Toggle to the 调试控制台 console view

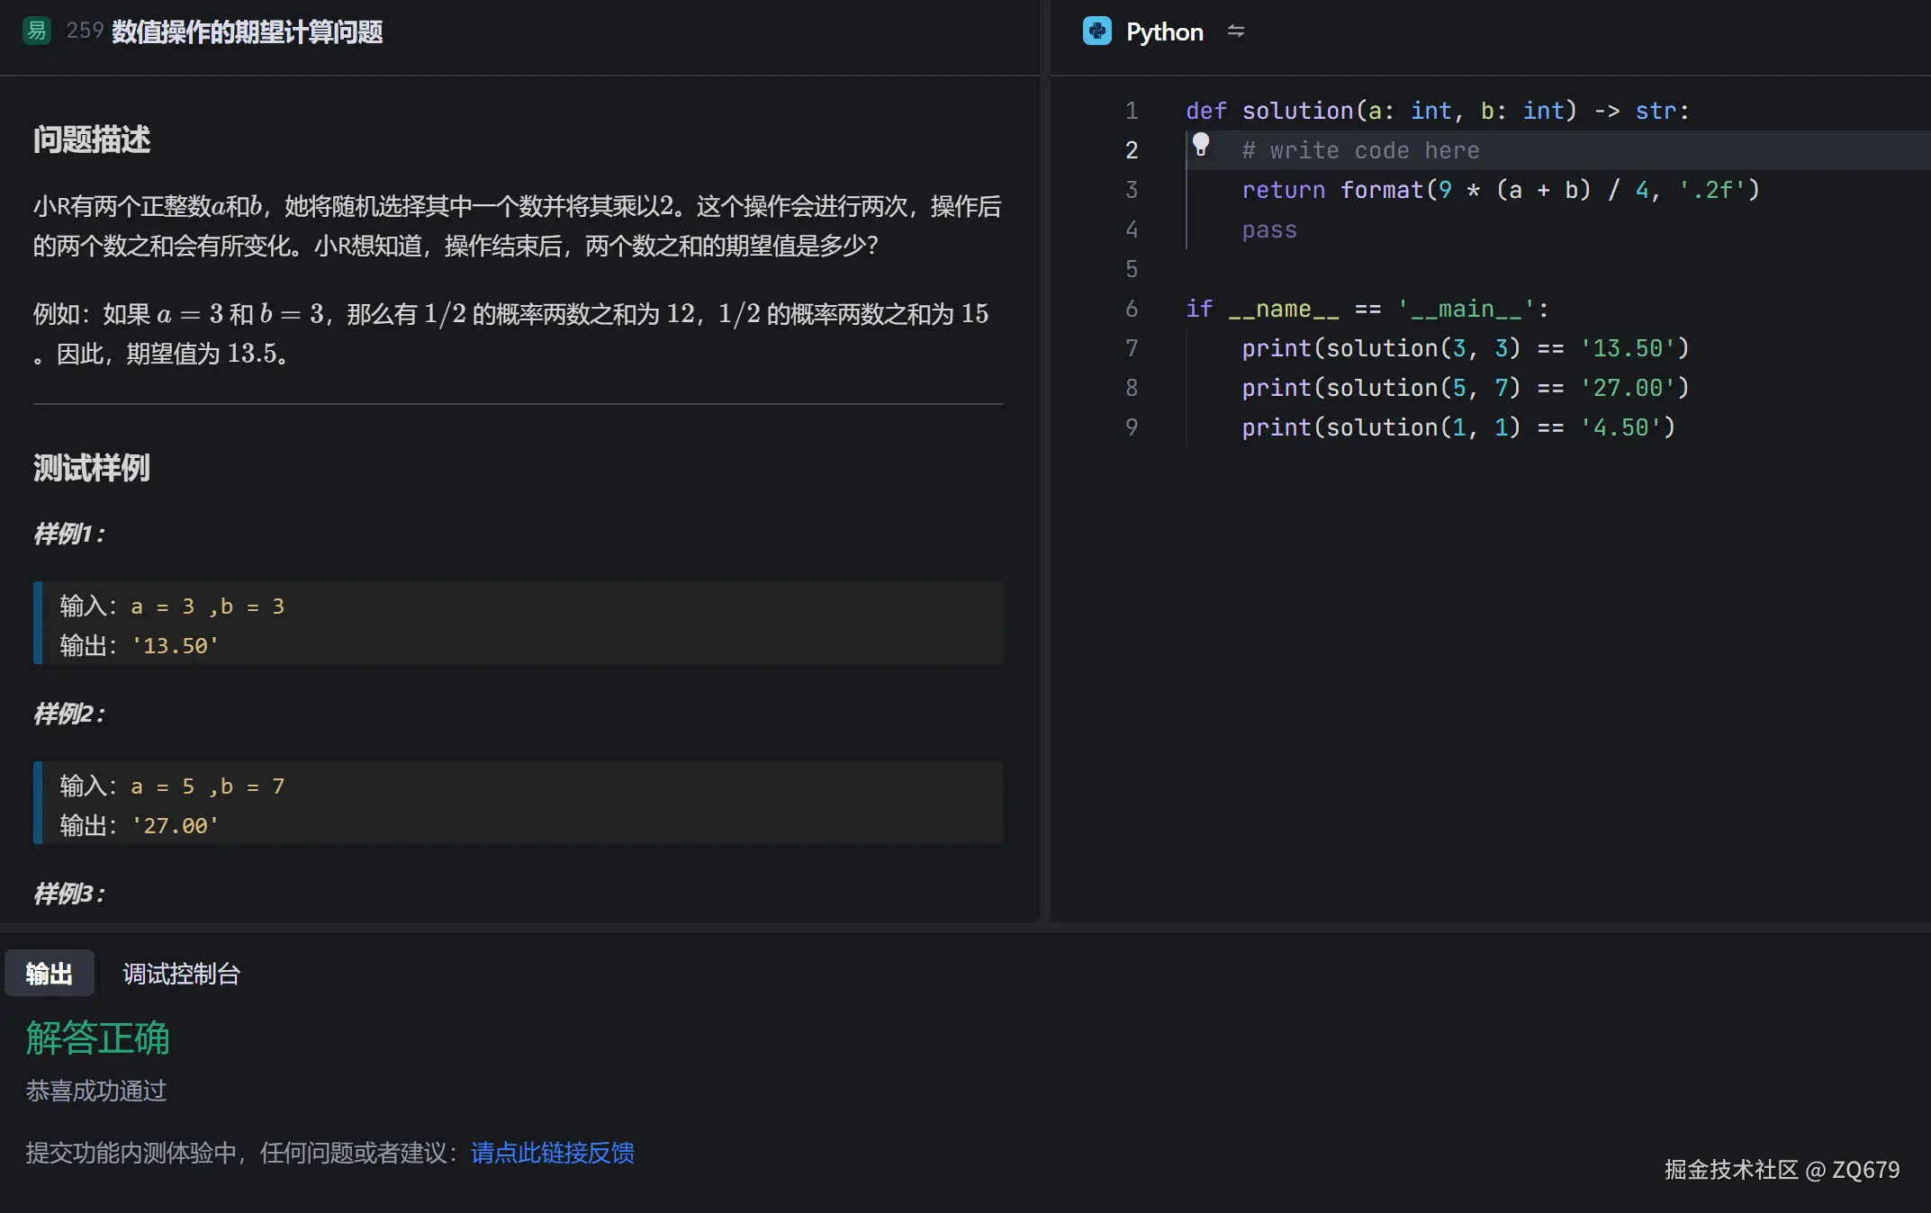point(180,974)
